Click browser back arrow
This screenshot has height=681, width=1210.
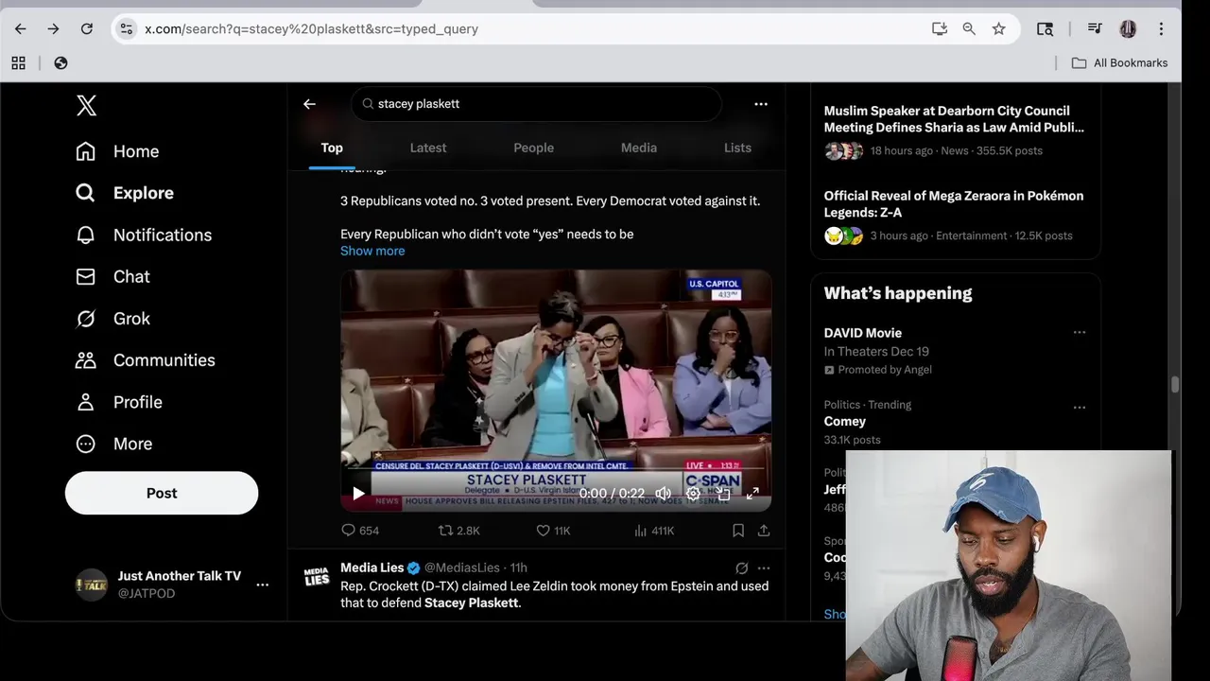click(21, 29)
